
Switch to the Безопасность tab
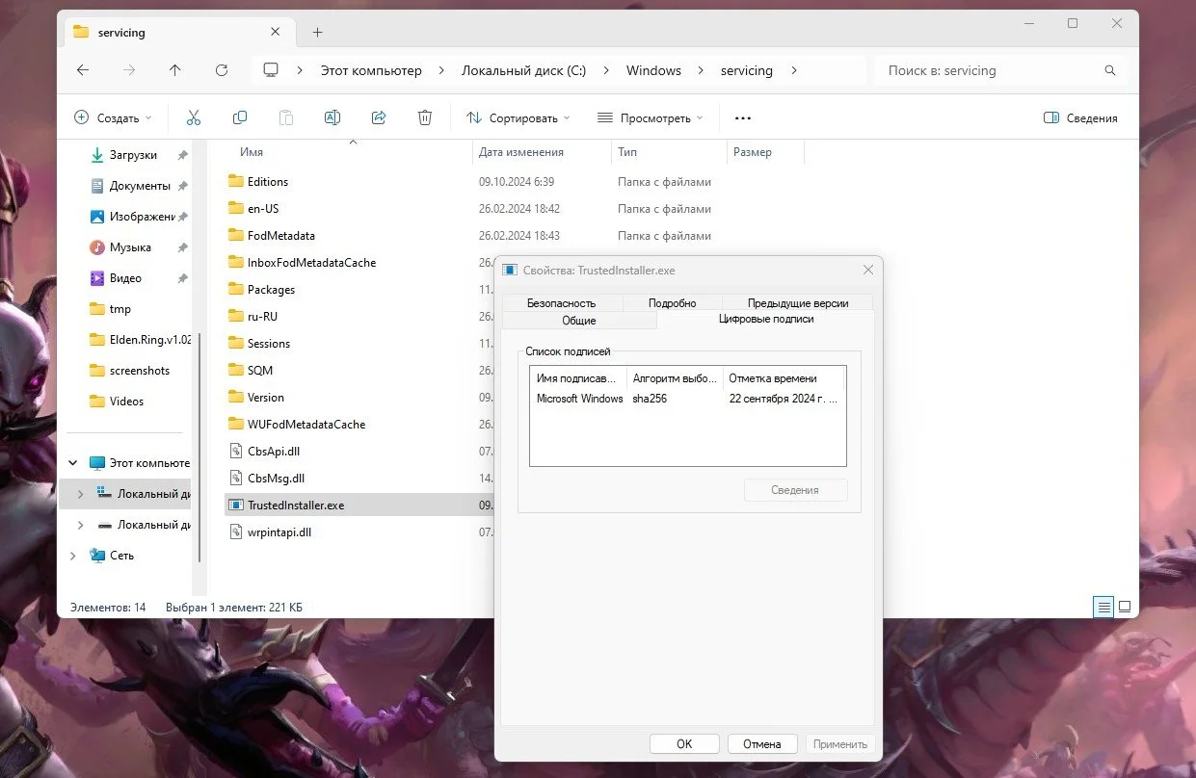[x=562, y=302]
